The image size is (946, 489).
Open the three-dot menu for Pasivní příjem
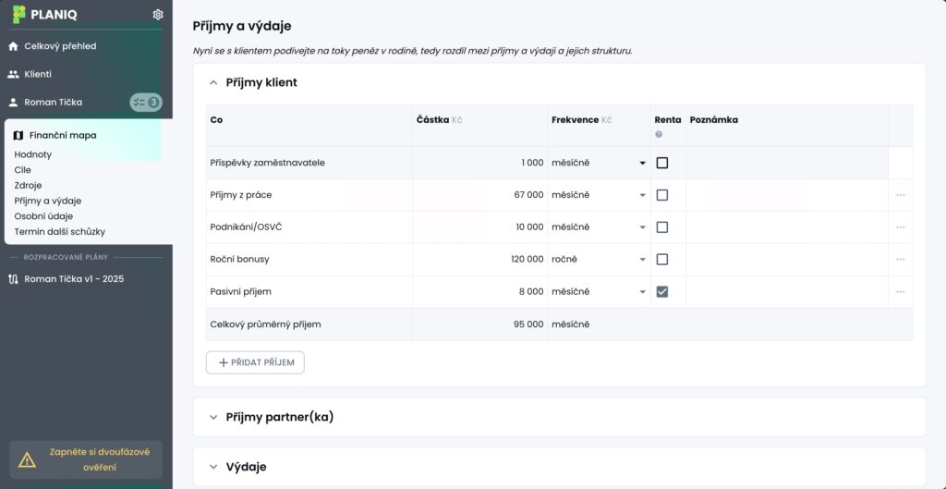tap(900, 292)
